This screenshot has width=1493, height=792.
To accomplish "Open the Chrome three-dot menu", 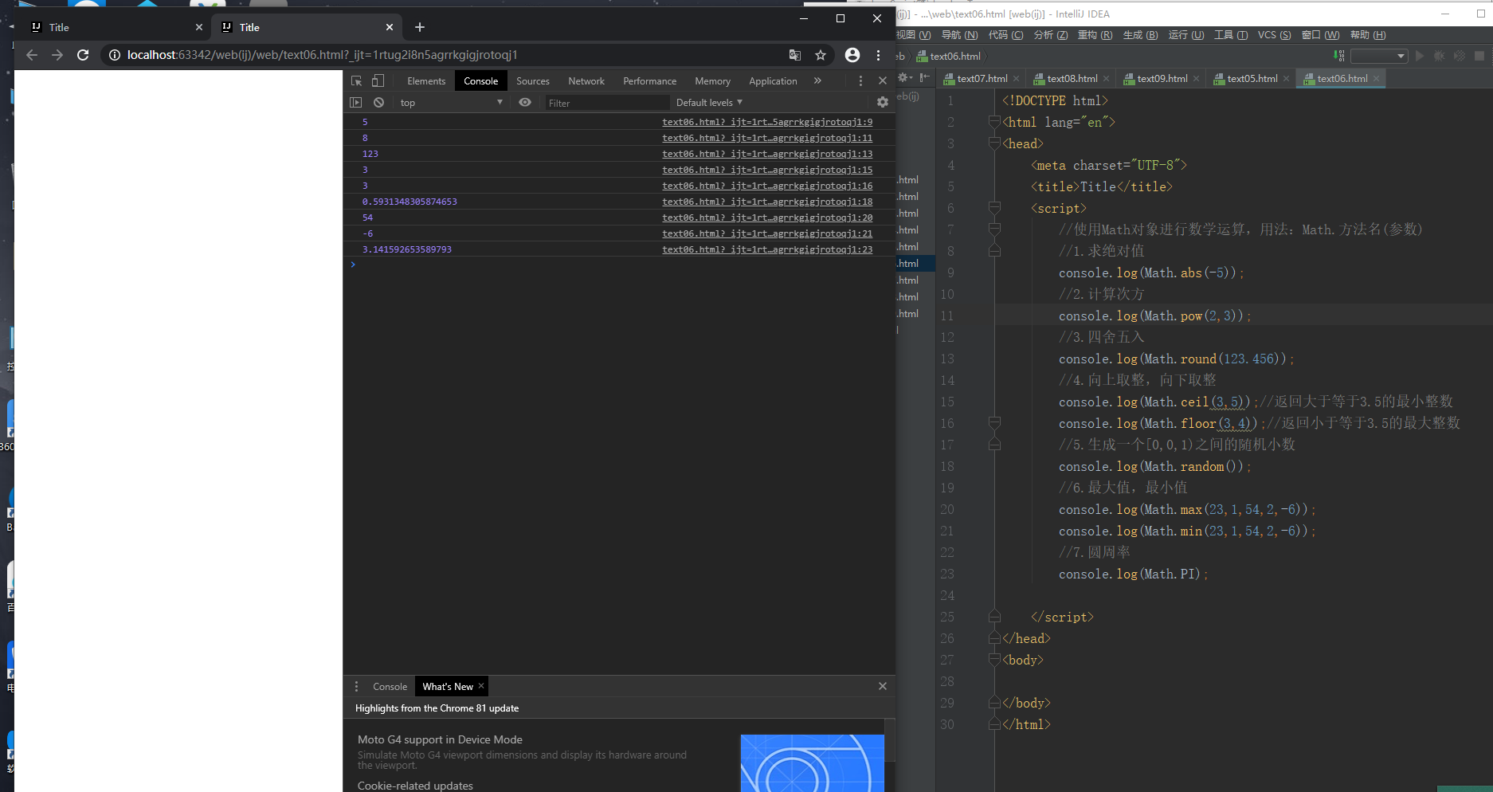I will pyautogui.click(x=878, y=55).
